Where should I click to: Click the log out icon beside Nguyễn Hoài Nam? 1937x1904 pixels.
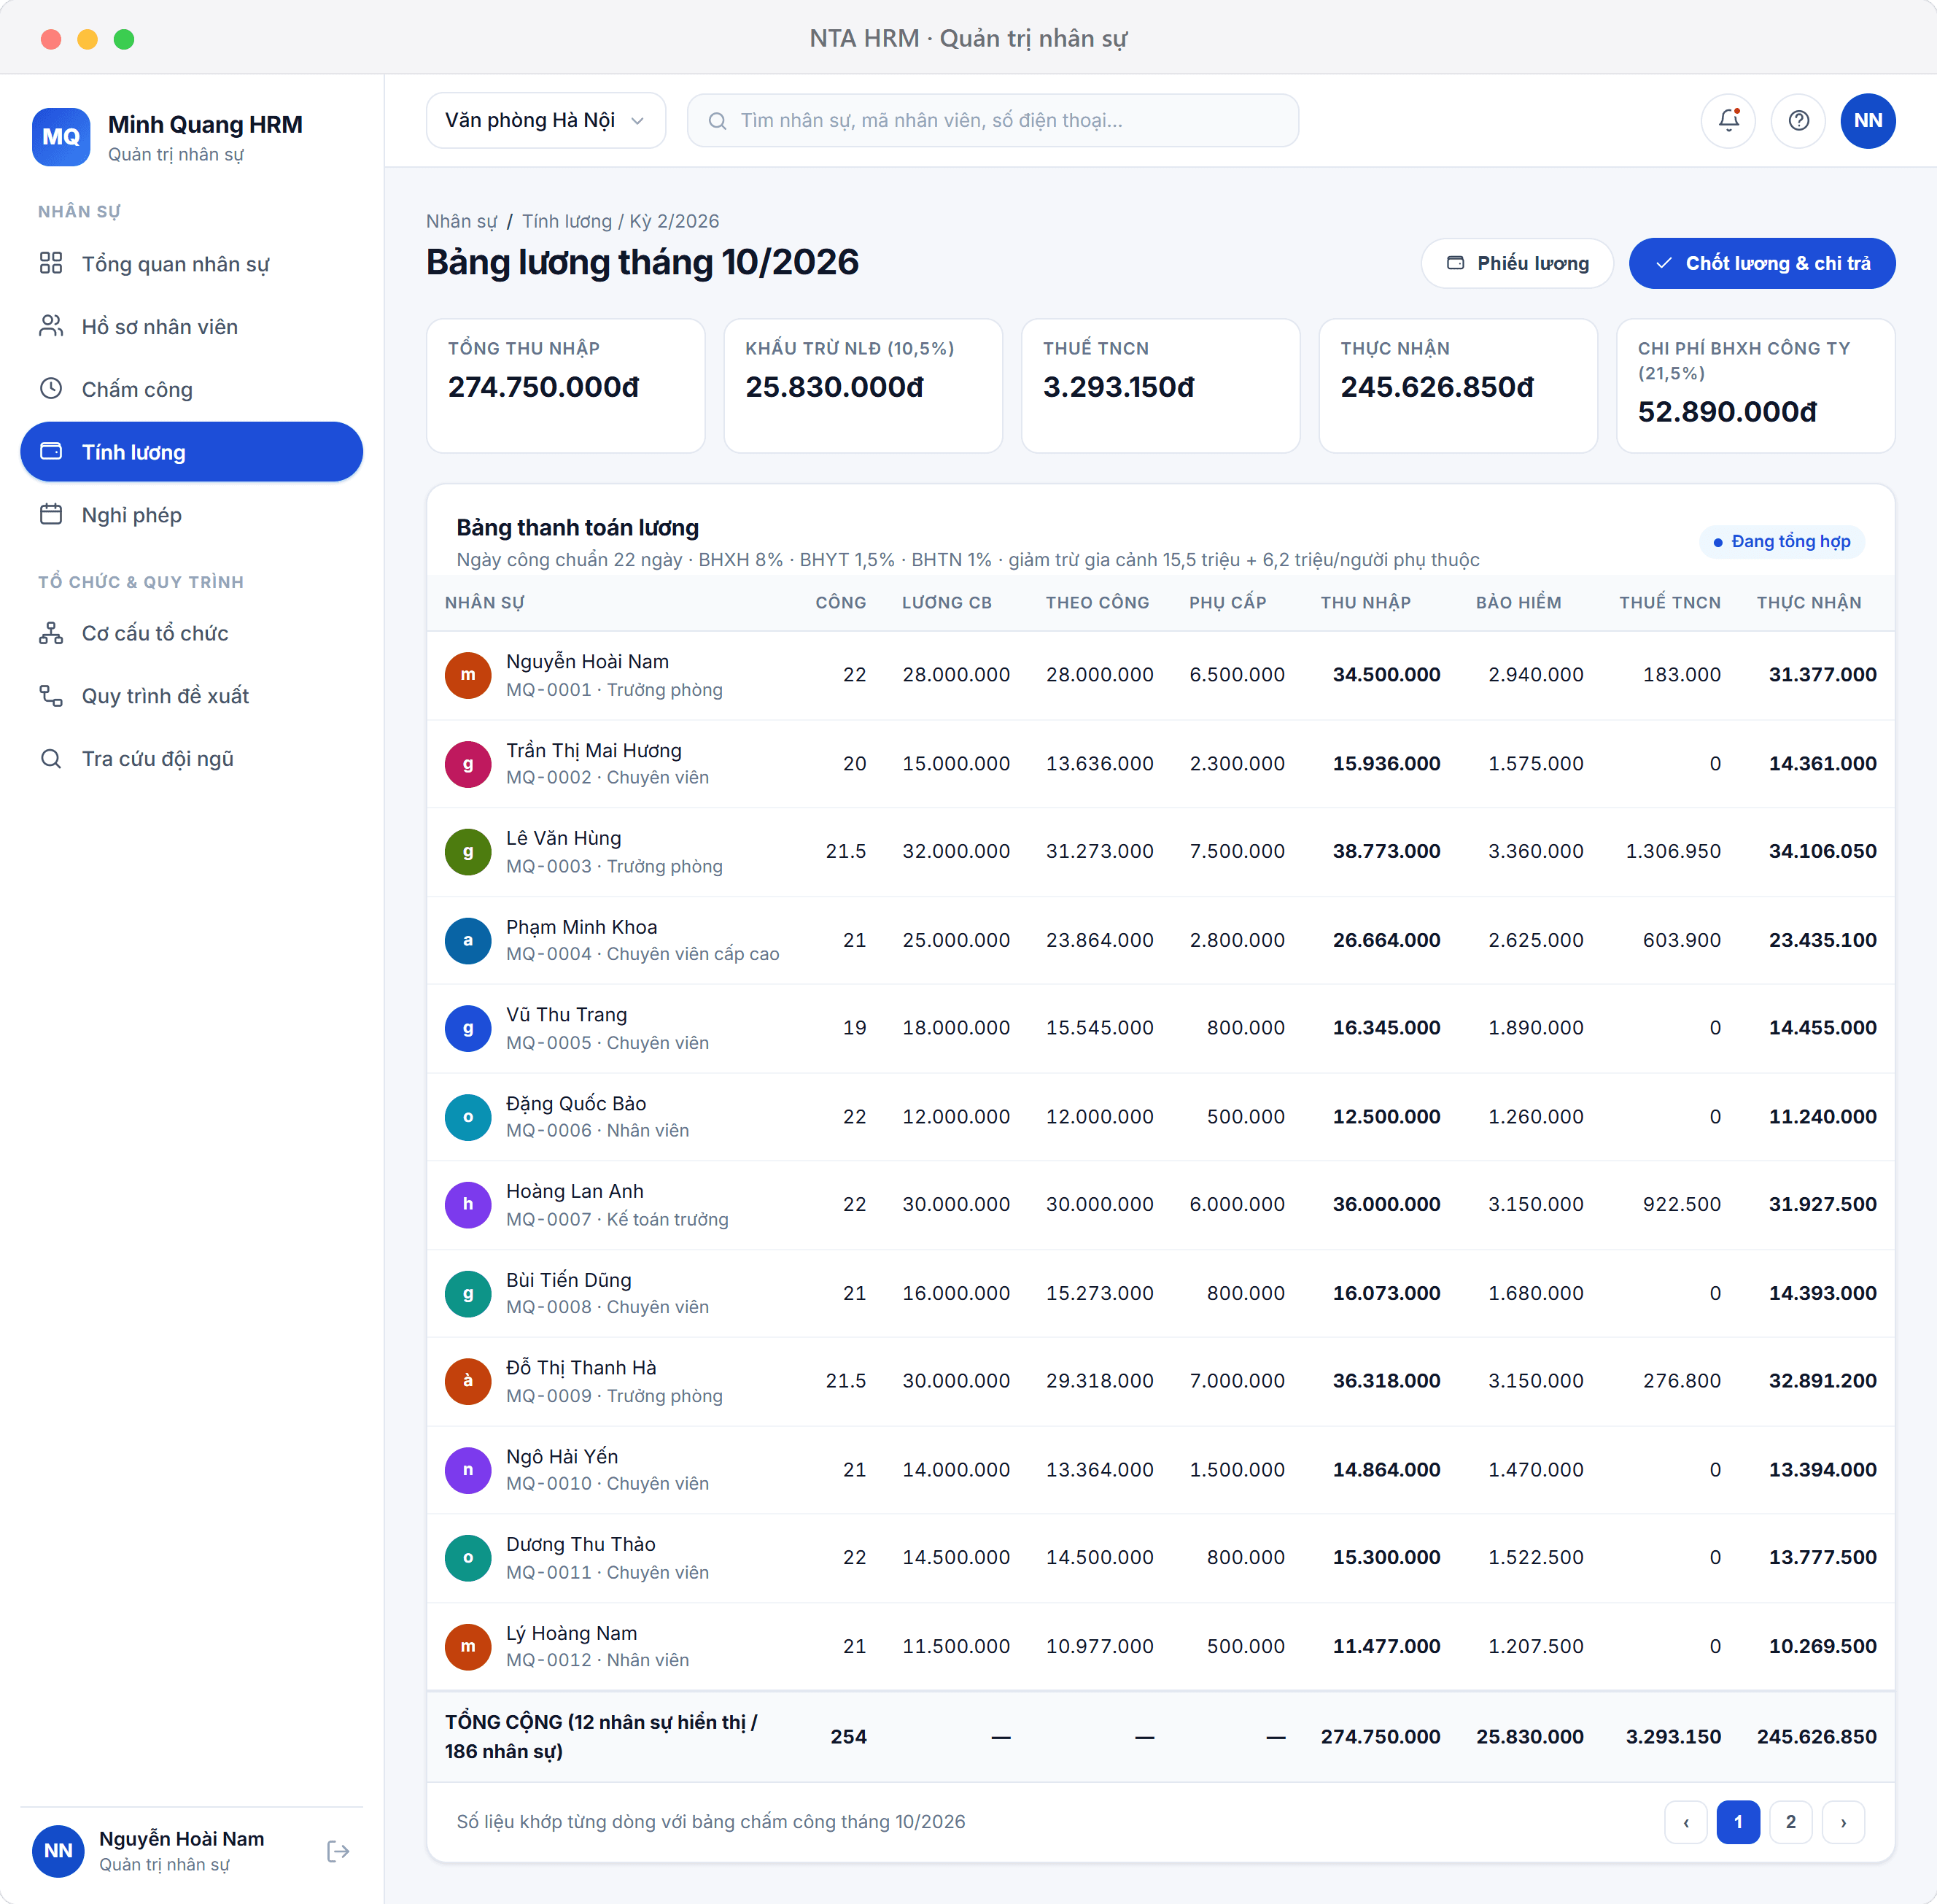(x=338, y=1851)
